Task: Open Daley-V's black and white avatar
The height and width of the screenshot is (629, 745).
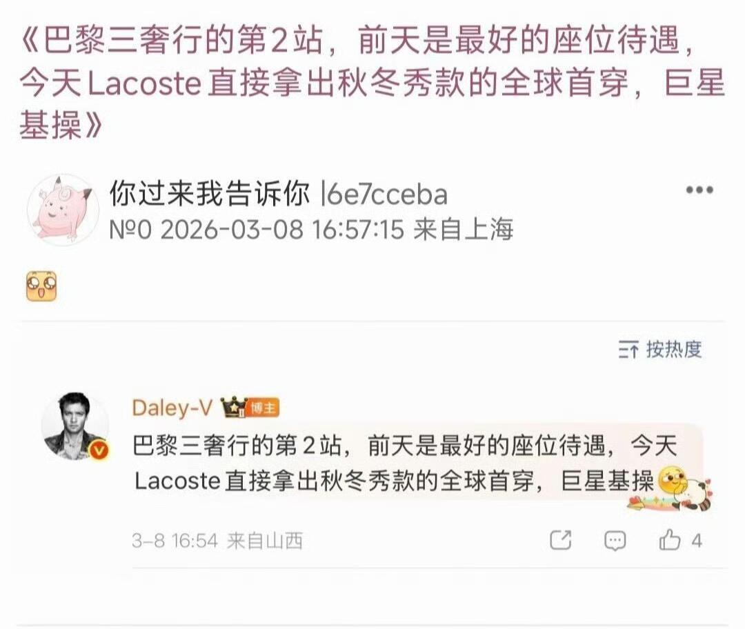Action: coord(74,426)
